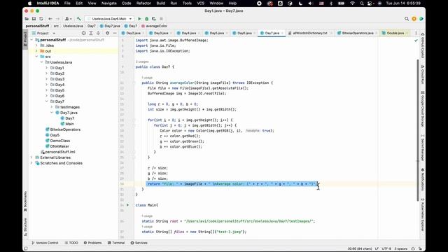The height and width of the screenshot is (252, 448).
Task: Expand the Day1 package
Action: pyautogui.click(x=47, y=68)
